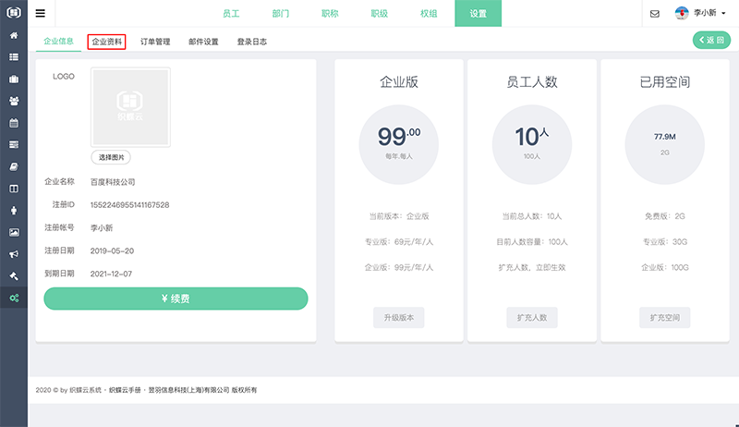739x427 pixels.
Task: Switch to 企业信息 tab
Action: pyautogui.click(x=58, y=42)
